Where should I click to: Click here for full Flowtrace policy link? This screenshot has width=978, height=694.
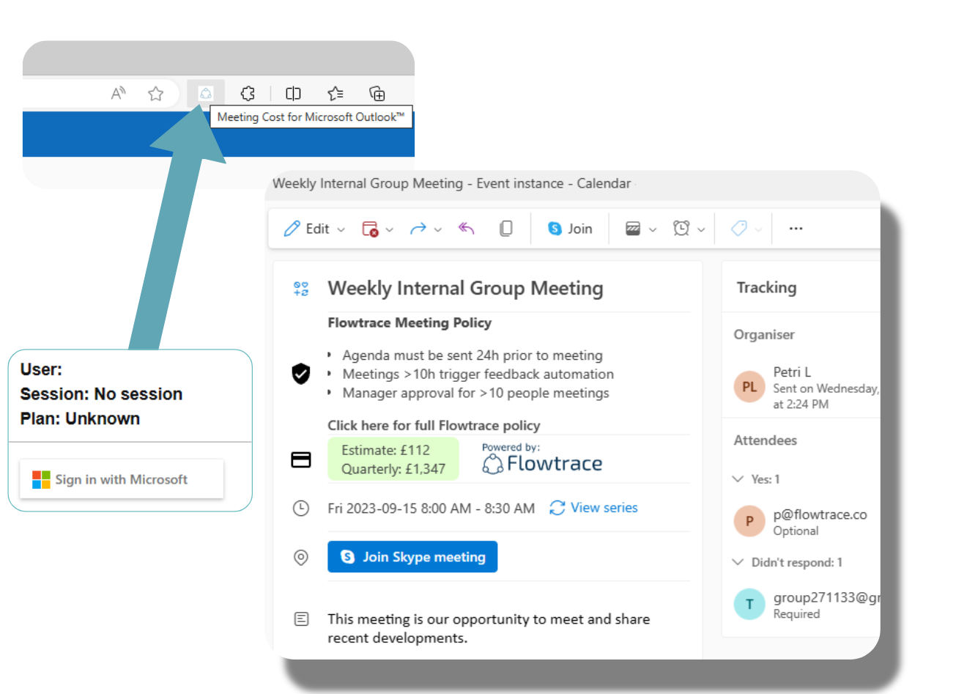(434, 425)
